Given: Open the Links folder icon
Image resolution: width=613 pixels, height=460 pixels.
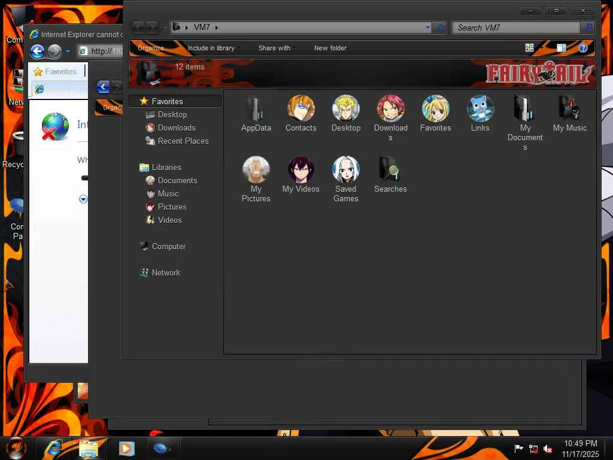Looking at the screenshot, I should 480,113.
